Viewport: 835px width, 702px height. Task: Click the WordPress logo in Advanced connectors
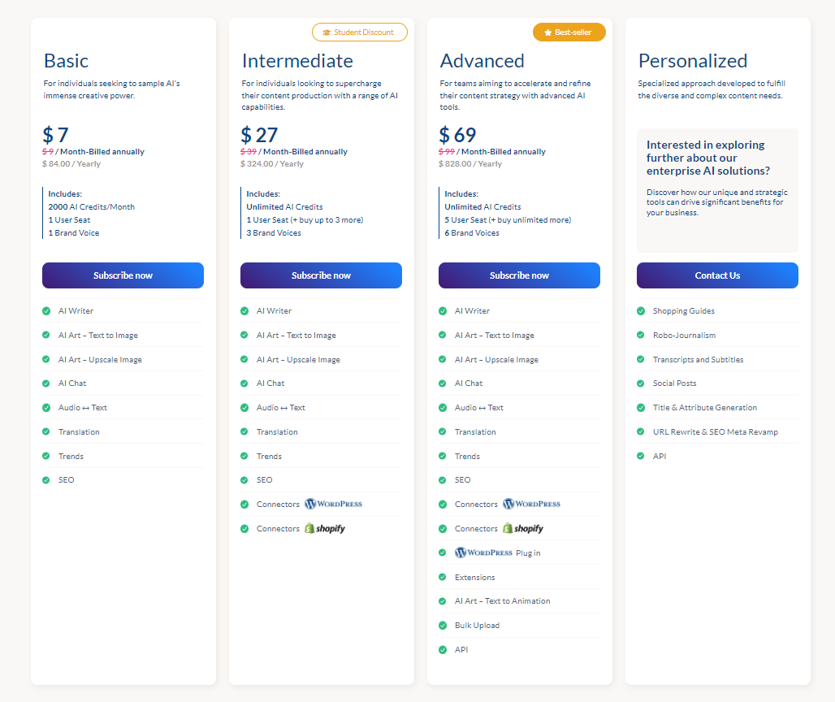tap(531, 504)
